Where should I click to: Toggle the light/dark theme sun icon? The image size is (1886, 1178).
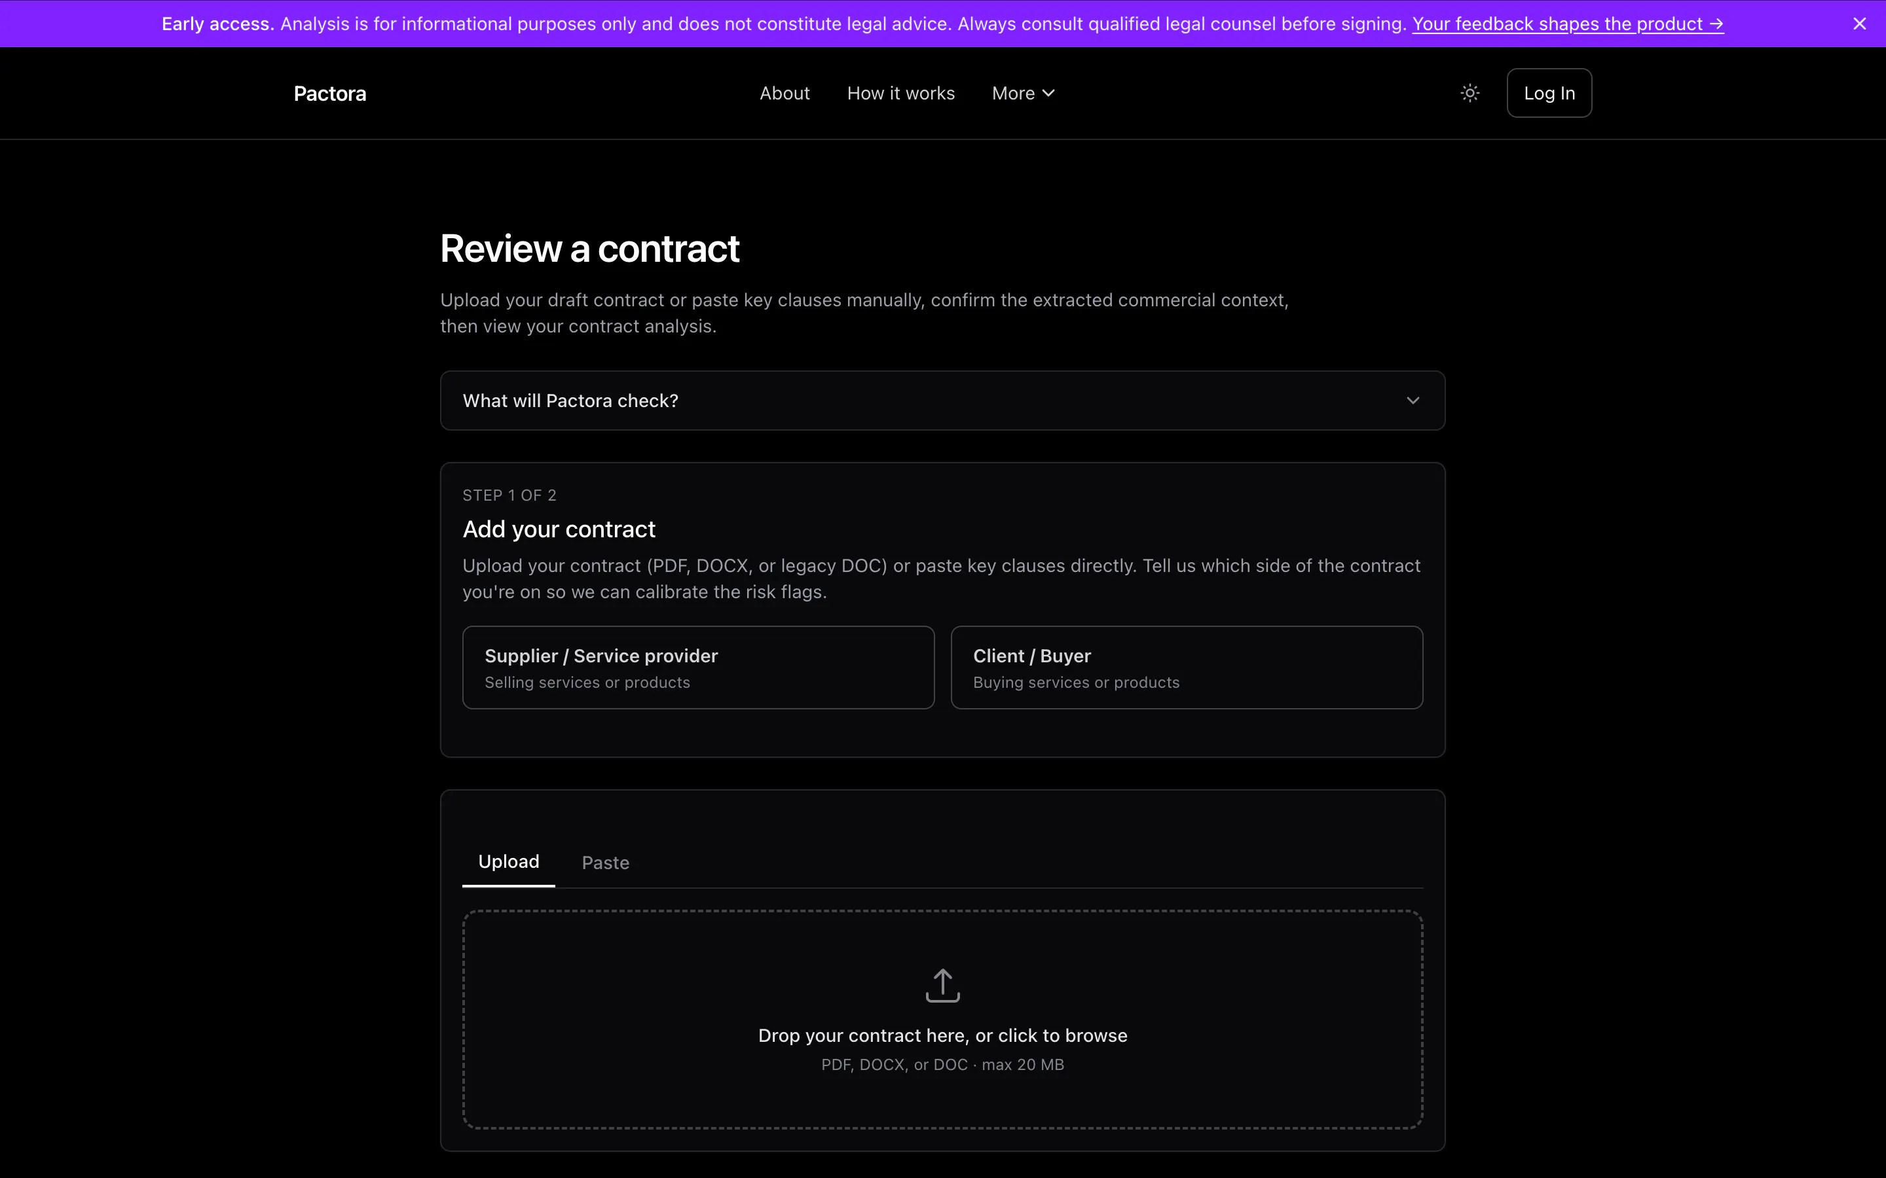click(x=1470, y=94)
